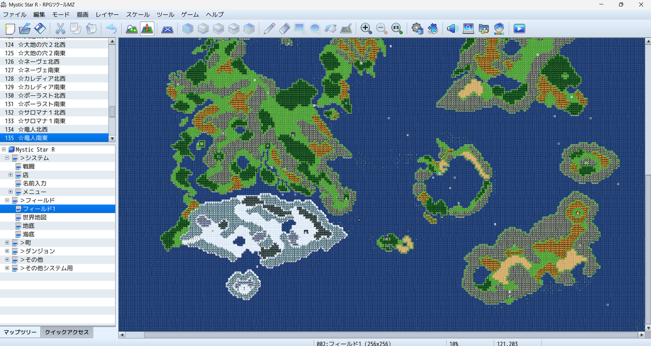The image size is (651, 346).
Task: Select the Ellipse drawing tool
Action: point(315,28)
